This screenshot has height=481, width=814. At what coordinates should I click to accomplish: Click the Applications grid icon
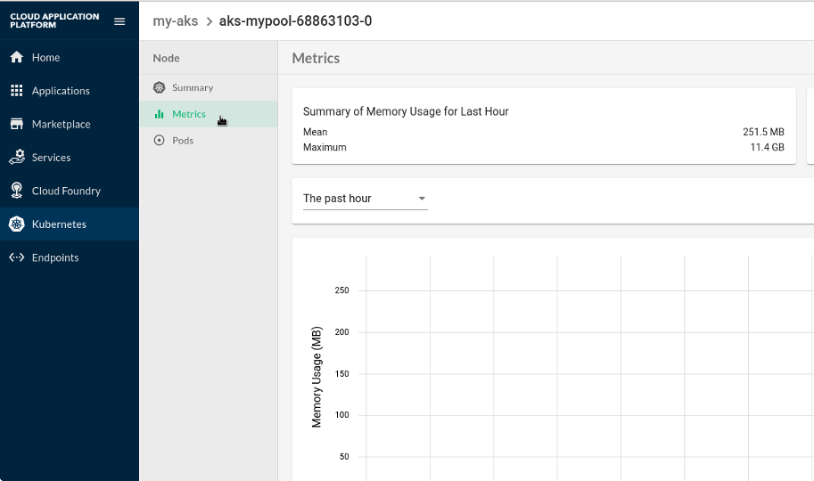[16, 91]
